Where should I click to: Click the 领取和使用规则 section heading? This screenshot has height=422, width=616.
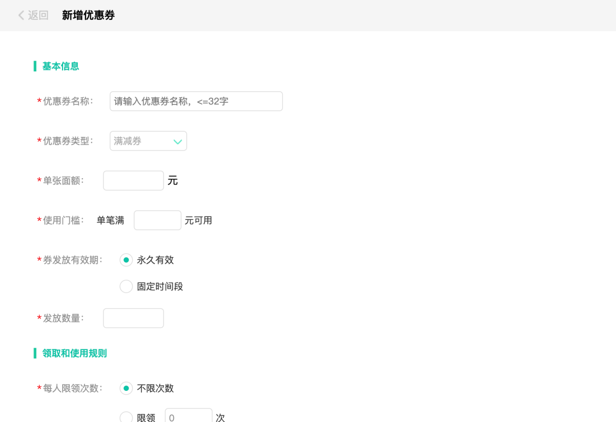(x=74, y=354)
